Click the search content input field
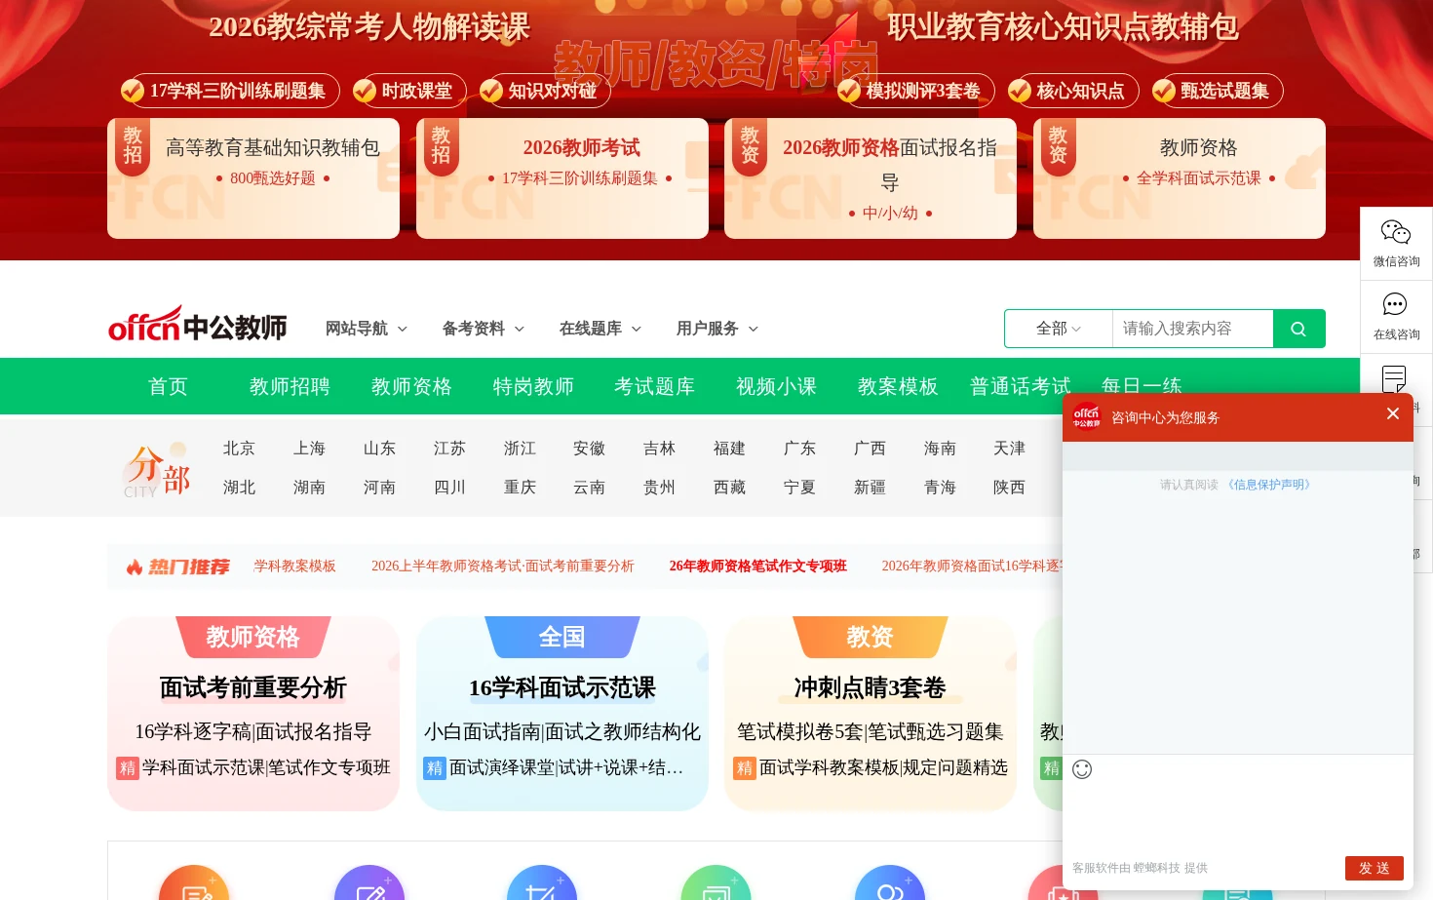 1193,329
